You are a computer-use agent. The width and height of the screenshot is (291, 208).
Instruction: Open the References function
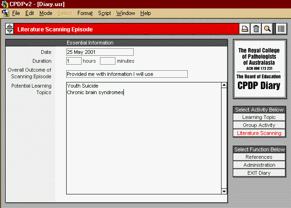(259, 157)
